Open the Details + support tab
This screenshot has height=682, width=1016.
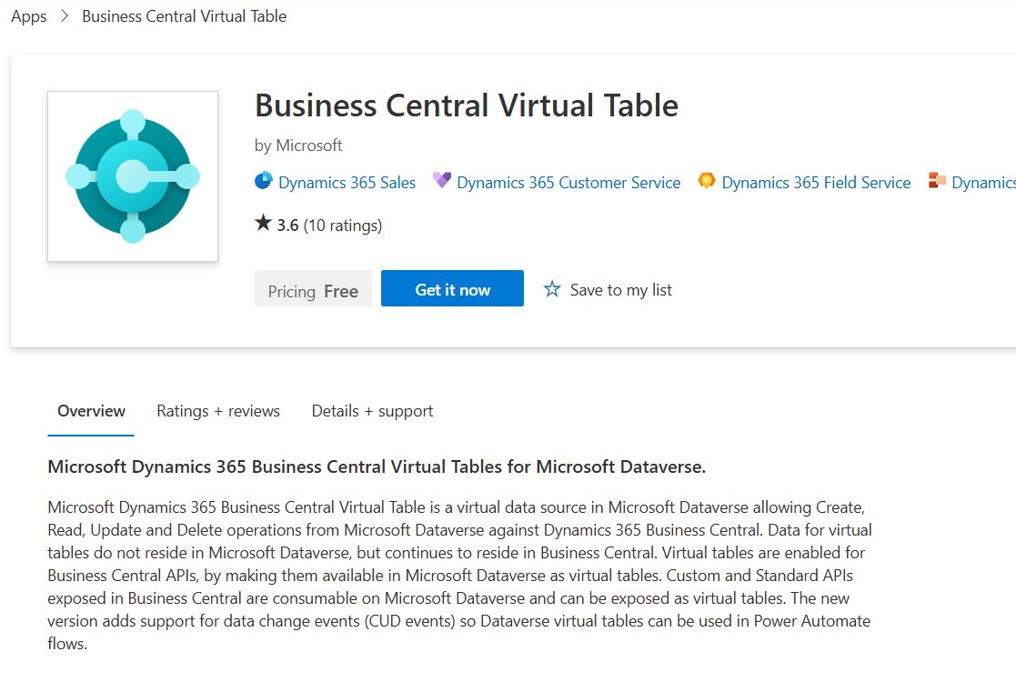click(x=372, y=411)
